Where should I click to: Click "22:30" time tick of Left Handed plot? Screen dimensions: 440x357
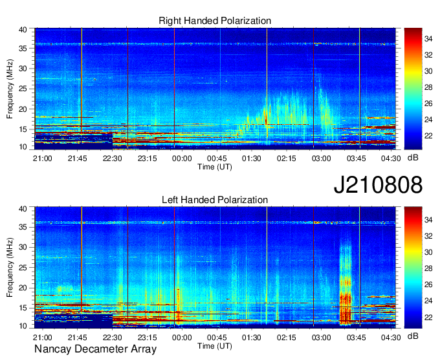pyautogui.click(x=112, y=337)
